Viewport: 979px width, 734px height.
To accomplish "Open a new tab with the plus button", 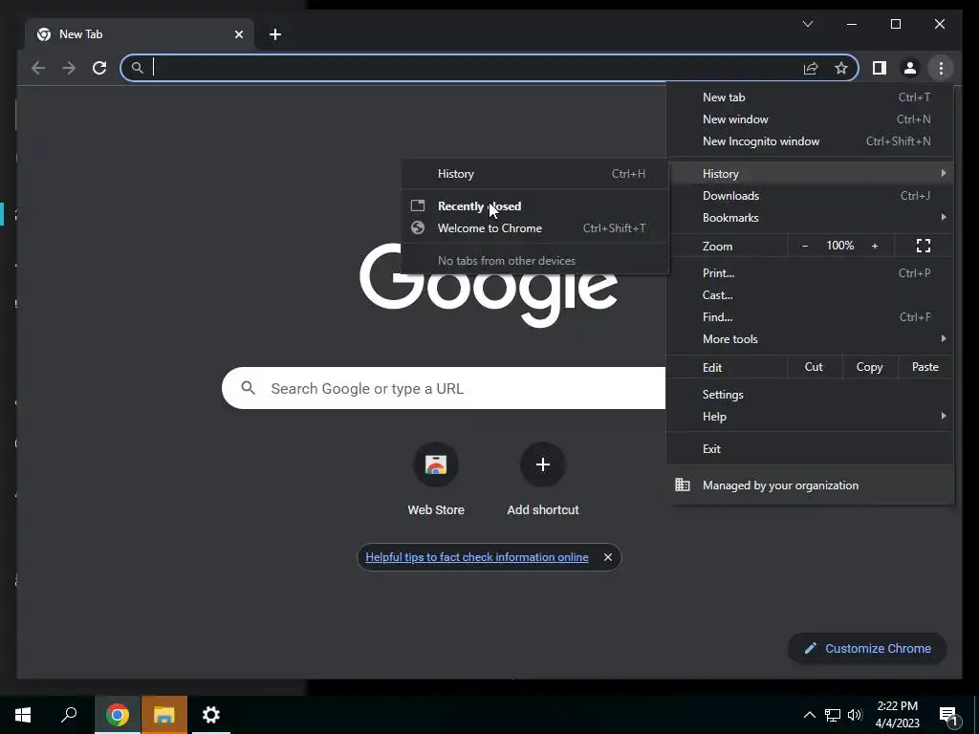I will coord(275,34).
